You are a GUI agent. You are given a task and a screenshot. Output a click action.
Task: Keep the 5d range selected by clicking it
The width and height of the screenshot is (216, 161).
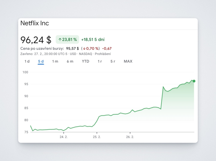click(x=40, y=61)
